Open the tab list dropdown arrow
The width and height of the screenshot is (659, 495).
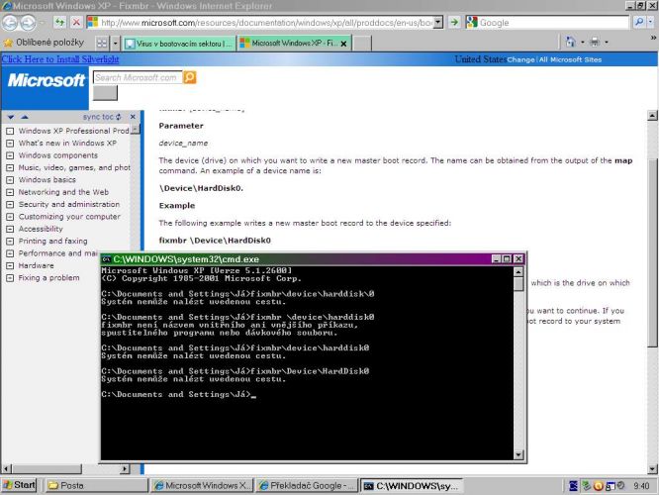[x=115, y=43]
